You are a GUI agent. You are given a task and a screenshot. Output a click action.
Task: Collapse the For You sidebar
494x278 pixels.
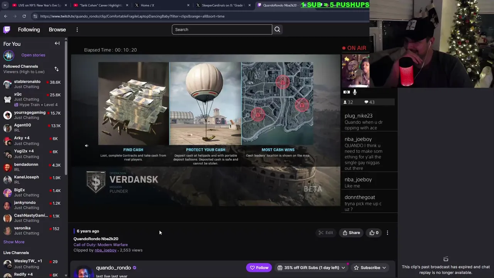pos(57,43)
